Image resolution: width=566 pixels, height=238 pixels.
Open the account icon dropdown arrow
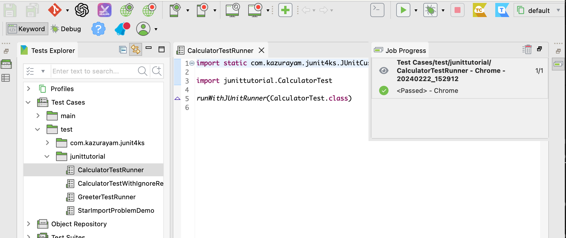[x=156, y=29]
